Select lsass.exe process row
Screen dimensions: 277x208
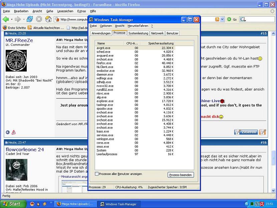[135, 131]
